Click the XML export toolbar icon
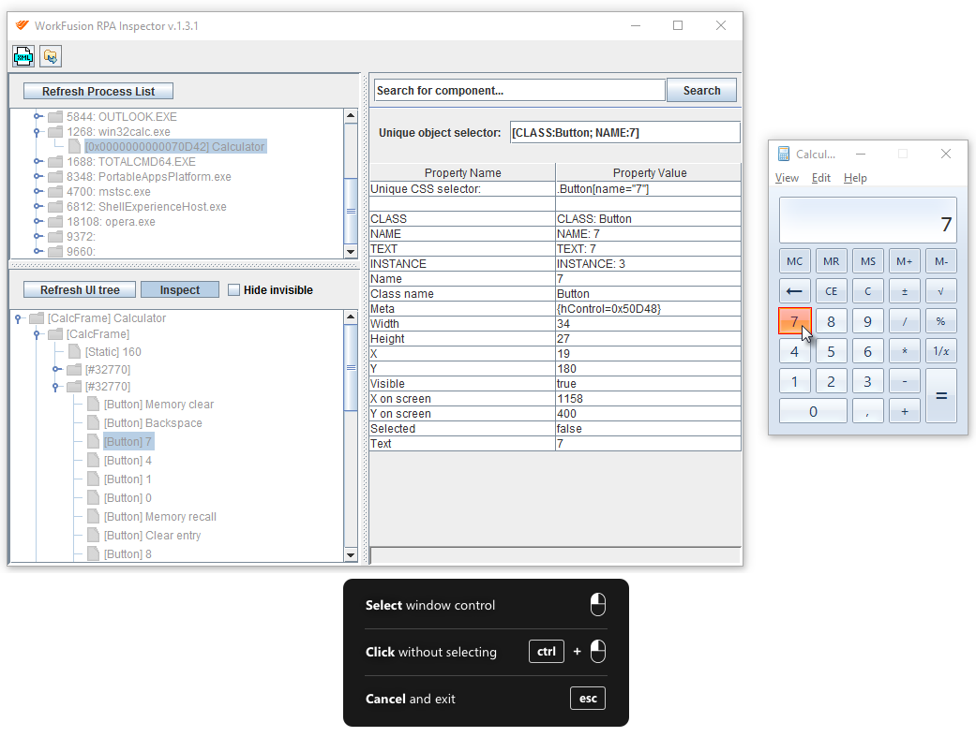 (23, 56)
